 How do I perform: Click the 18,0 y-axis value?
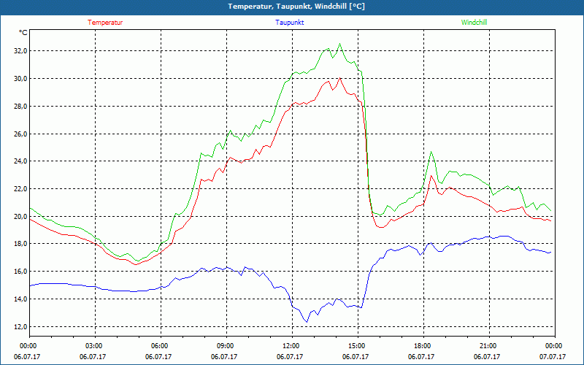pos(21,244)
